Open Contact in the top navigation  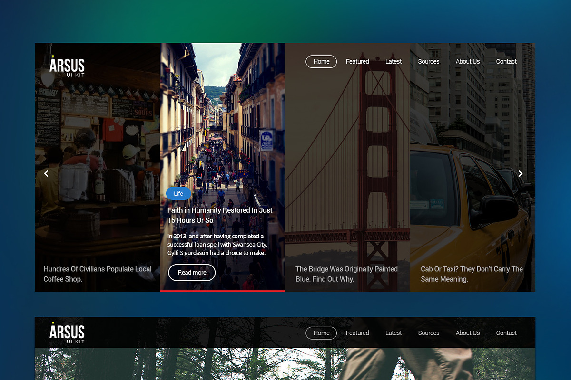506,62
